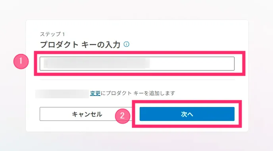The image size is (273, 151).
Task: Click the empty right end of key field
Action: (192, 63)
